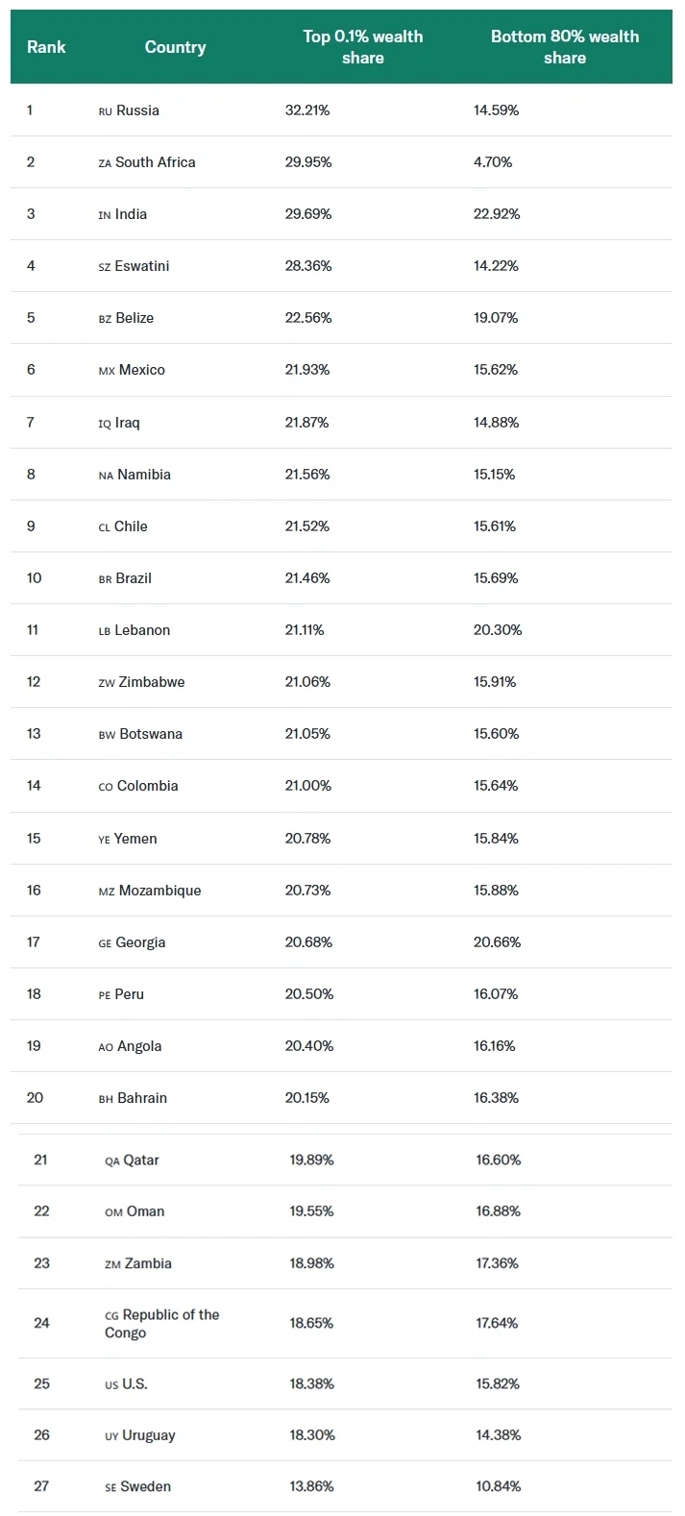Select the IN code next to India
The width and height of the screenshot is (685, 1516).
105,215
